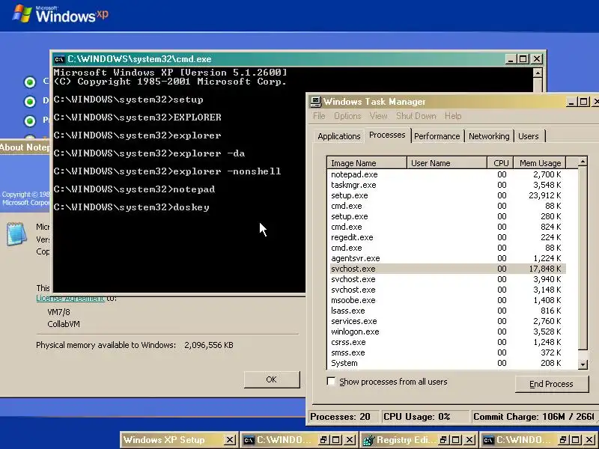Click the End Process button
This screenshot has height=449, width=599.
pyautogui.click(x=551, y=384)
